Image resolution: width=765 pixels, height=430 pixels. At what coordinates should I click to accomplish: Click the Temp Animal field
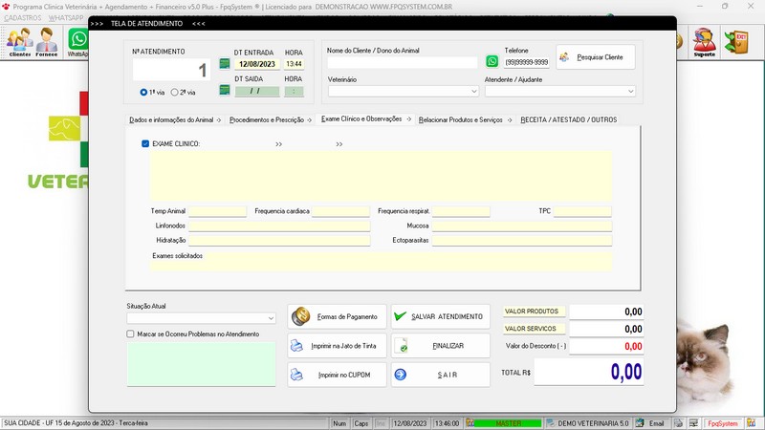(x=218, y=211)
